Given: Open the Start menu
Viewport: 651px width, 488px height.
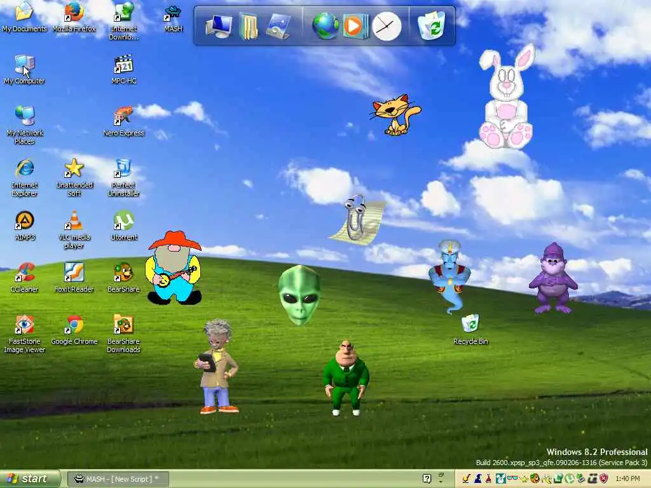Looking at the screenshot, I should tap(29, 479).
